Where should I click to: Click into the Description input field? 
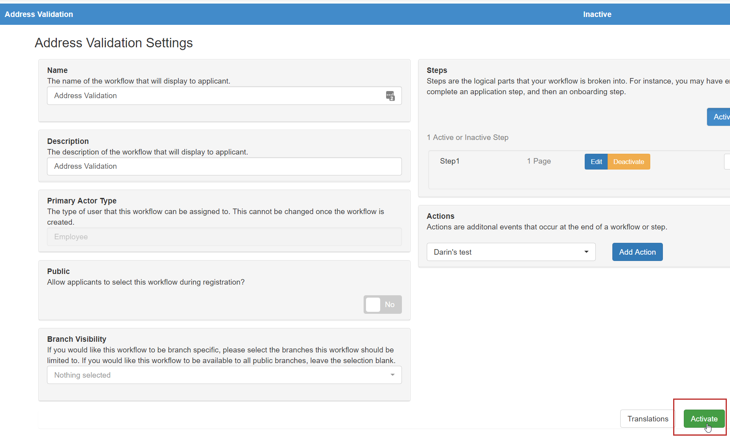(x=224, y=166)
